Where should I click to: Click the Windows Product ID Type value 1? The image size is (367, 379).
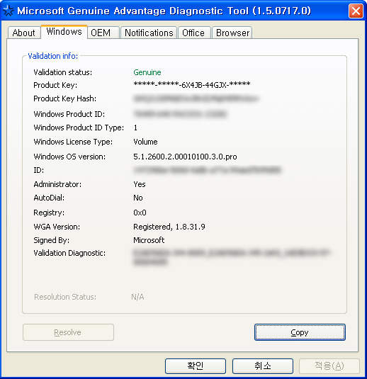click(x=135, y=128)
